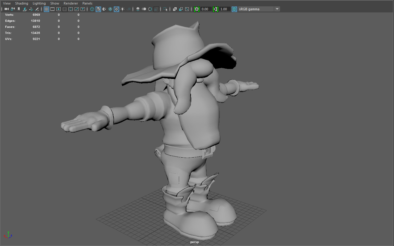Toggle the field chart overlay
Screen dimensions: 394x246
[x=71, y=9]
